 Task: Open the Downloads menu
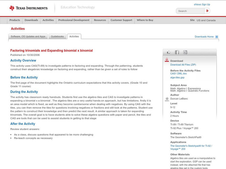click(x=31, y=20)
